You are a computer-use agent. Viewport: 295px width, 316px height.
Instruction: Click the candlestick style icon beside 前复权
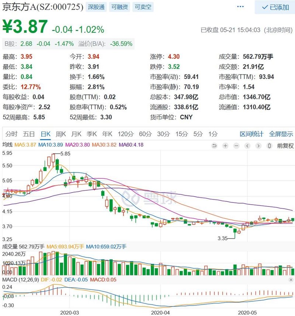(269, 146)
